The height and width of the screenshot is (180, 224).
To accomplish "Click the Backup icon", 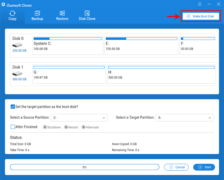I will click(x=37, y=13).
